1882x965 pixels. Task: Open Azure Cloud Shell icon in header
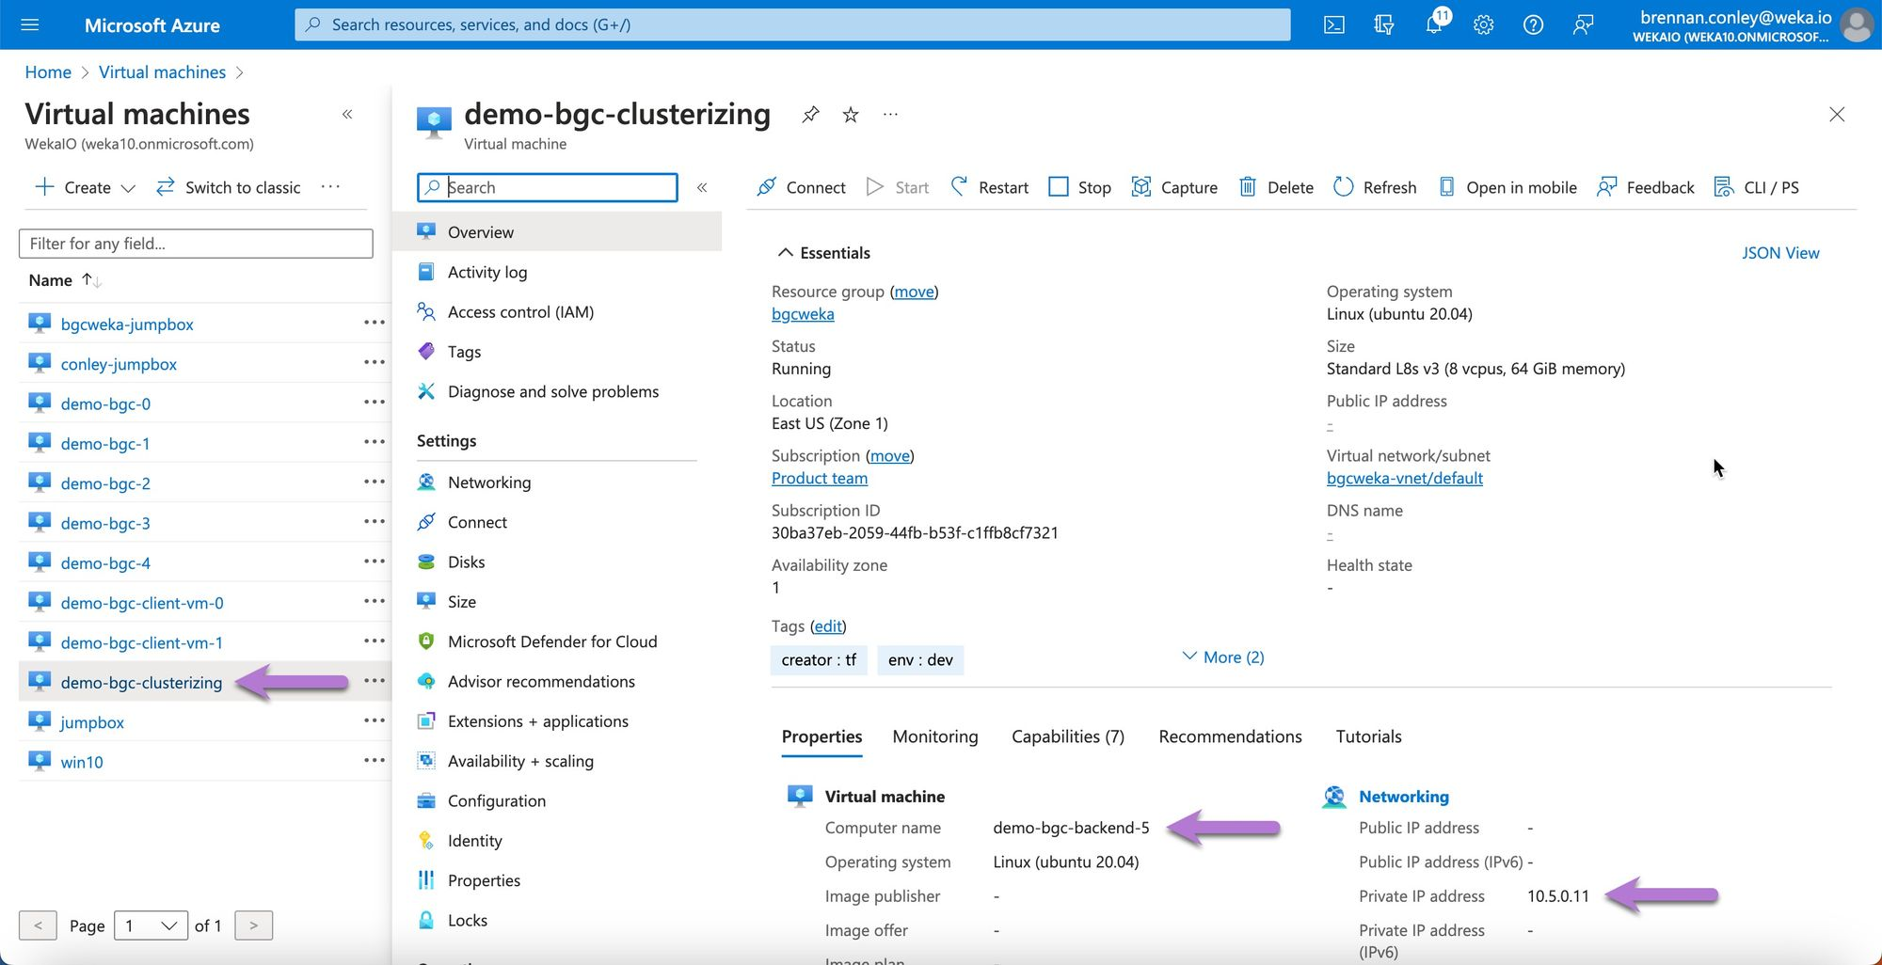tap(1333, 25)
